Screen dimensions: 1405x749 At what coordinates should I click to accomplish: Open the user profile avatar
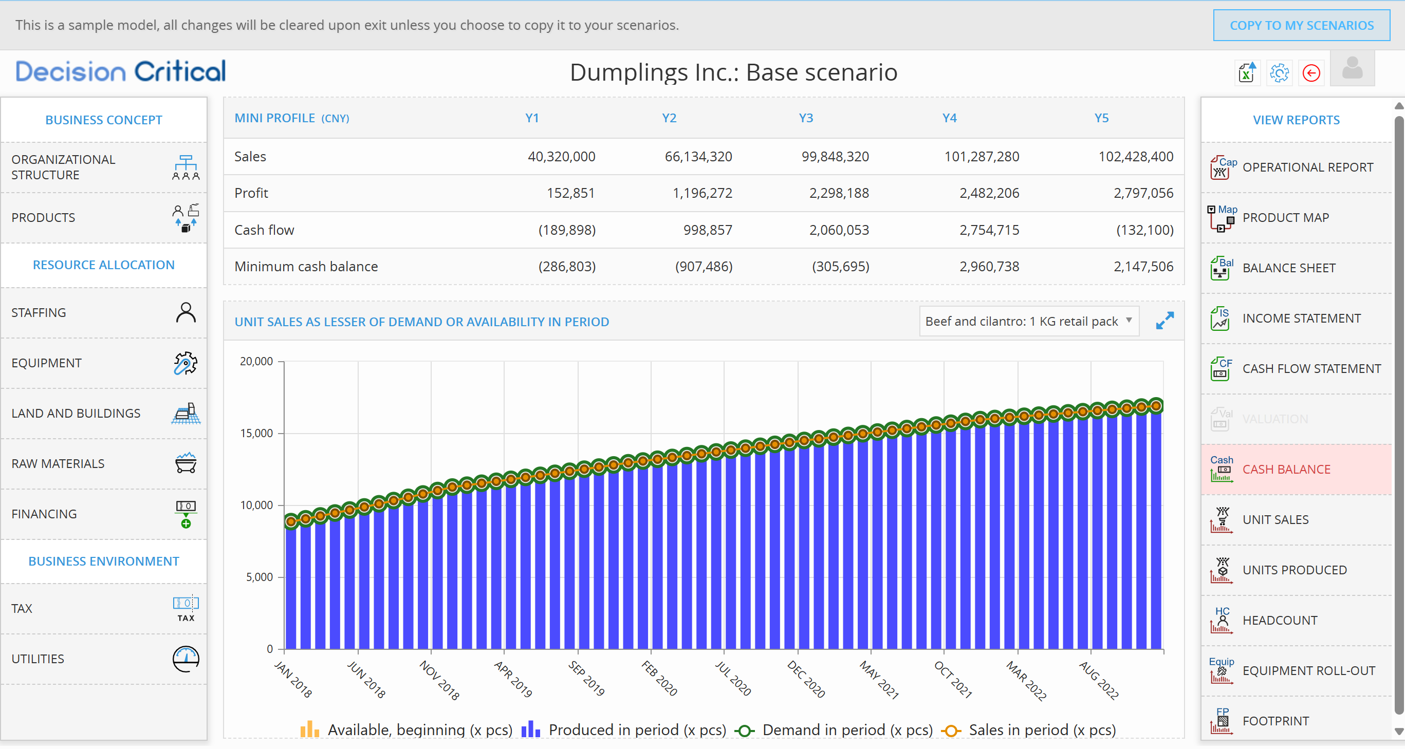click(1352, 68)
